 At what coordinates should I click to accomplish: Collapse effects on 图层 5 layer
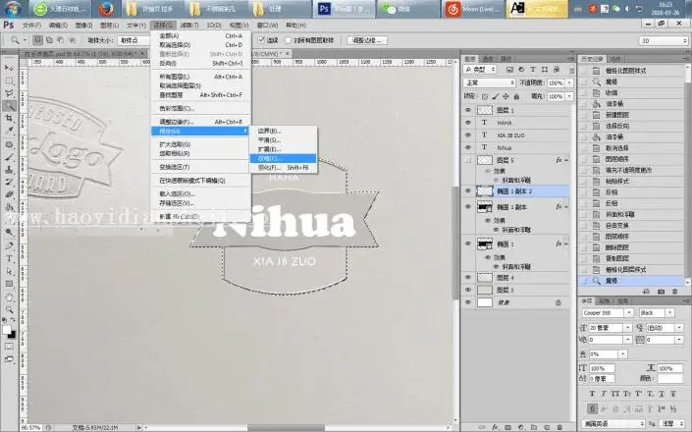566,160
